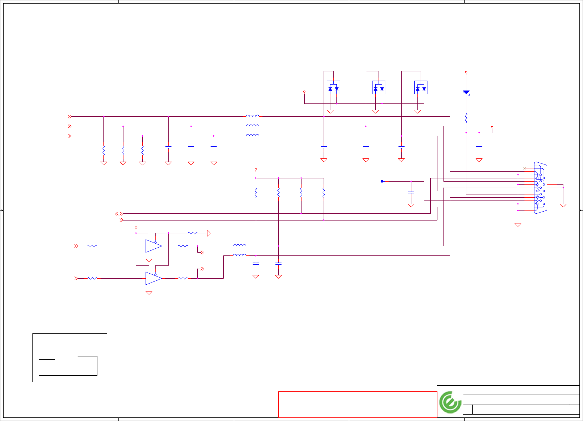
Task: Click the solid blue test point dot
Action: [382, 181]
